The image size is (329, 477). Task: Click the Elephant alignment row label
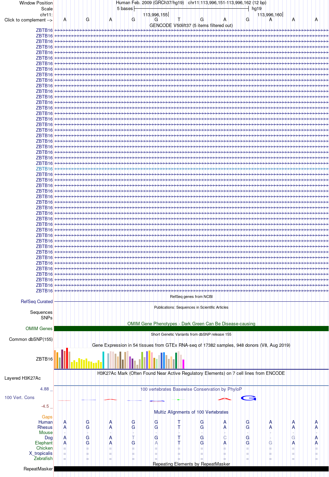[x=44, y=443]
